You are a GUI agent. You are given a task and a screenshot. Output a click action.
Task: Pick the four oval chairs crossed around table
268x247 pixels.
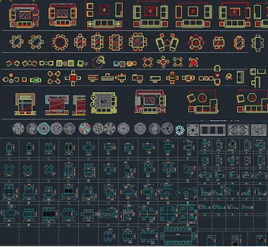coord(54,77)
